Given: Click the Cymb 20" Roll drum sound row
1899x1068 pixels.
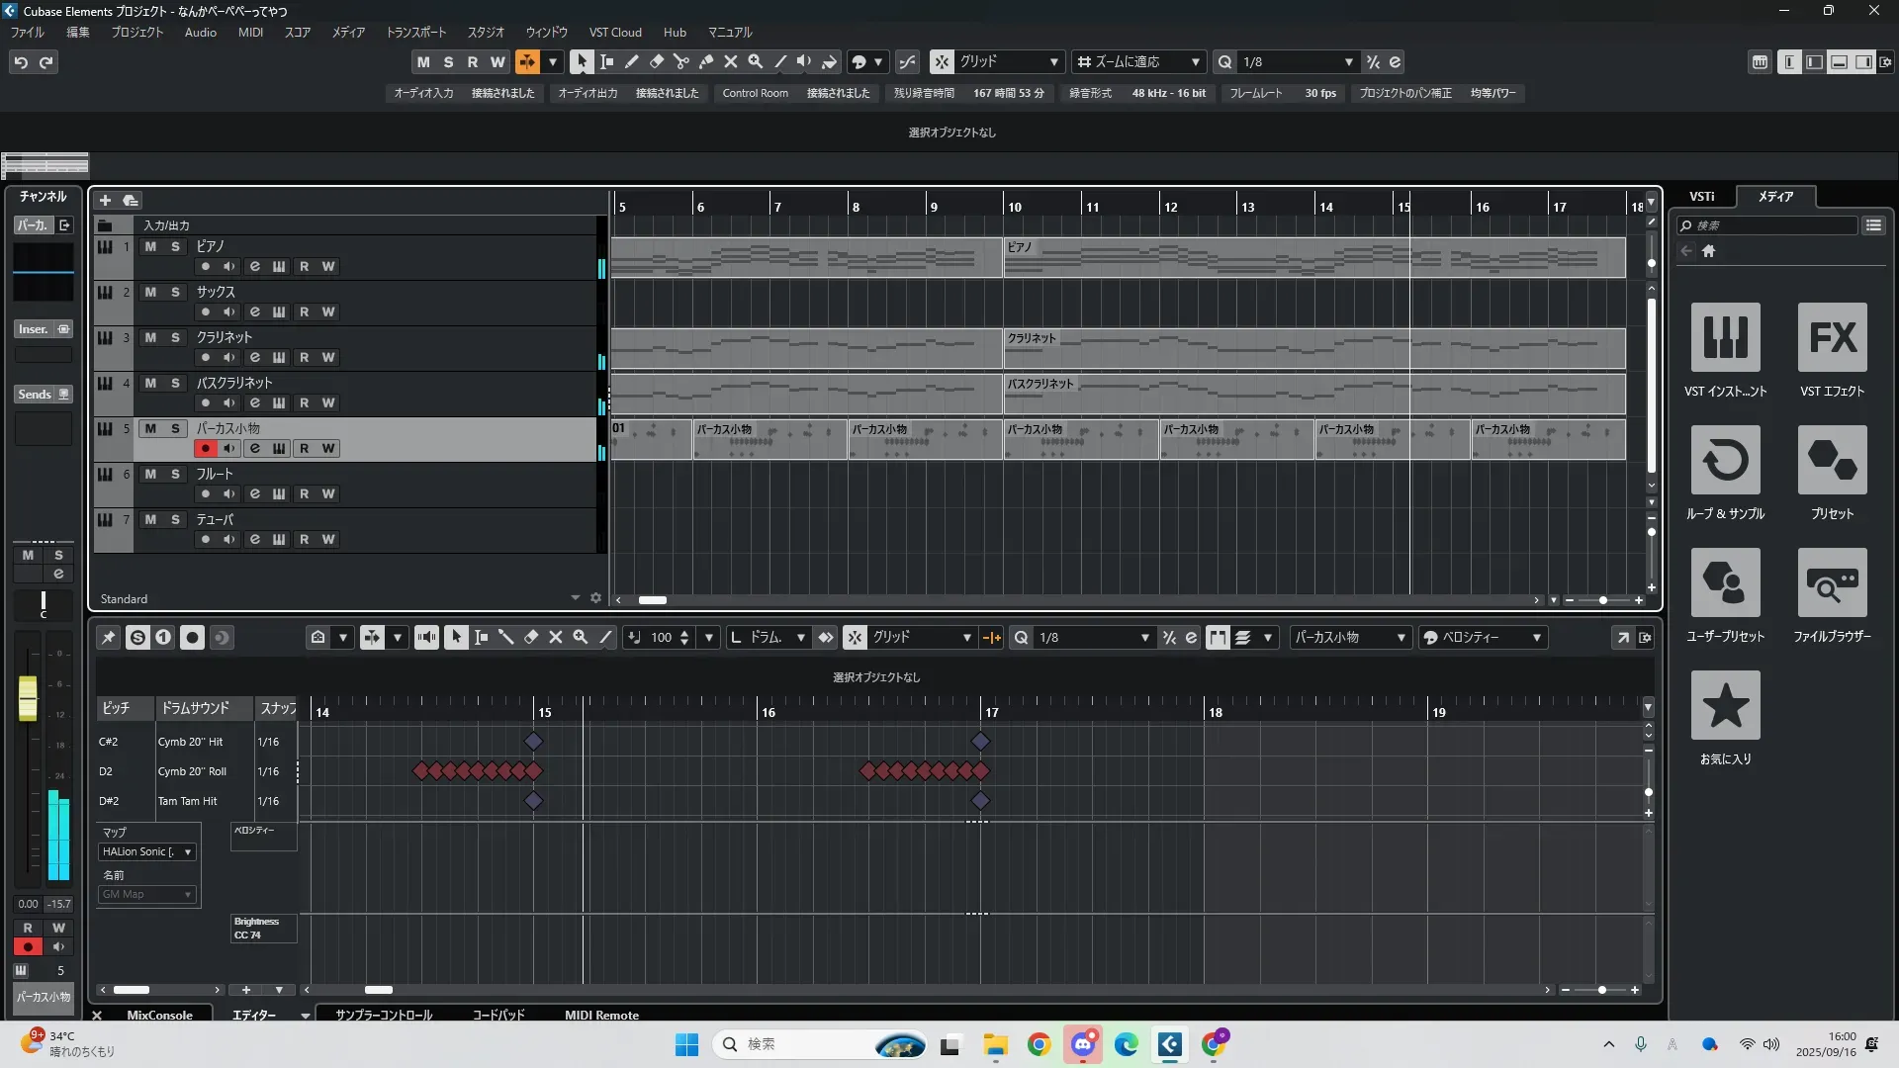Looking at the screenshot, I should (x=192, y=771).
